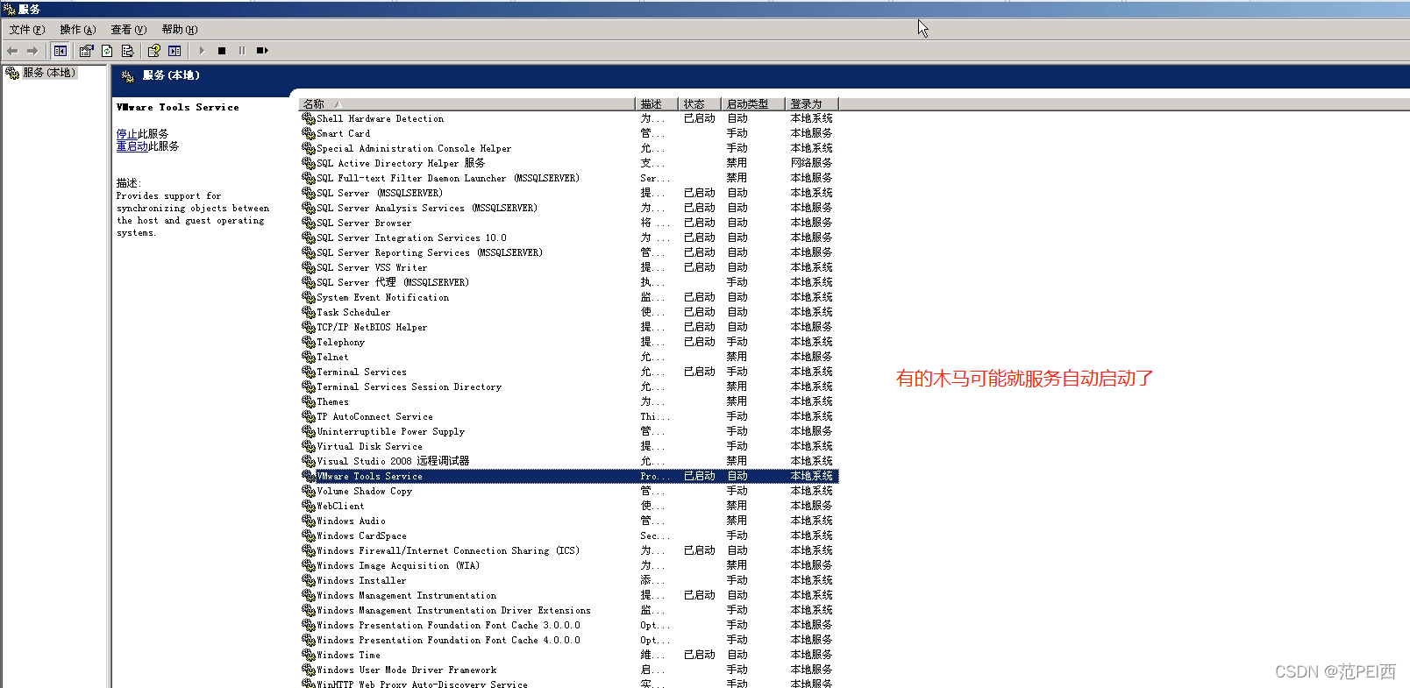Open the 查看(V) menu

(x=129, y=30)
